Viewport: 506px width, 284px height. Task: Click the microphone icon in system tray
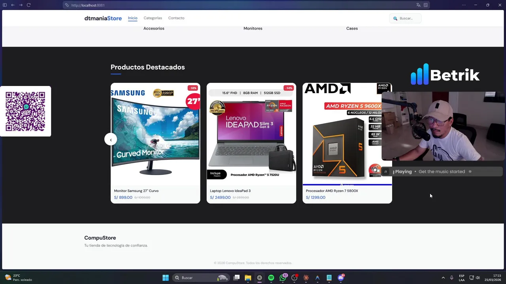(x=452, y=278)
